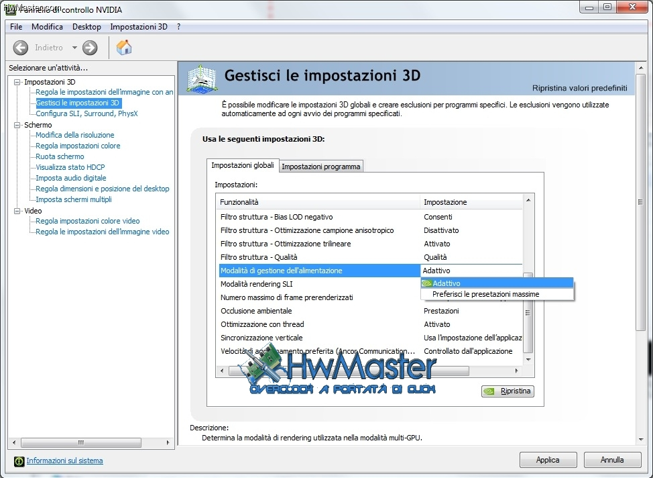Open Imposta audio digitale
This screenshot has height=478, width=653.
[71, 178]
